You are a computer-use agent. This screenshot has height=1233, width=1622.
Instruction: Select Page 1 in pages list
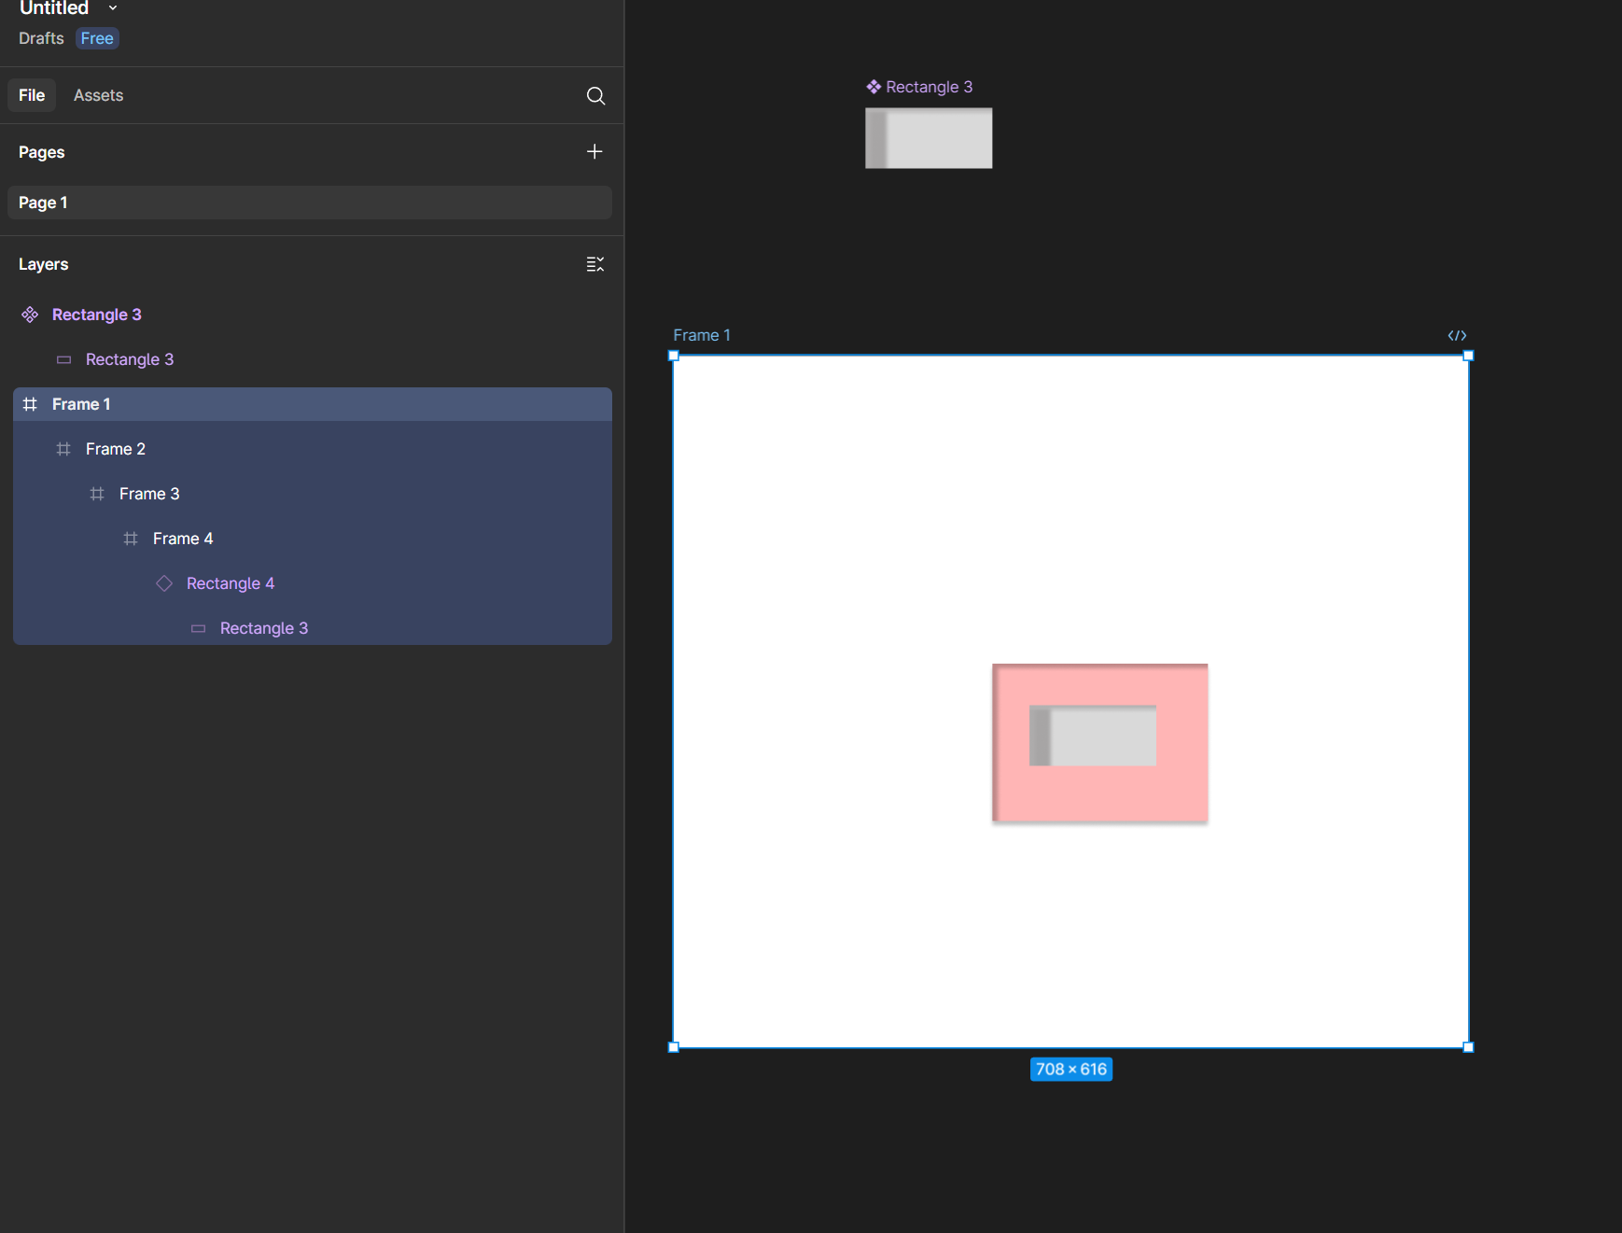point(310,203)
